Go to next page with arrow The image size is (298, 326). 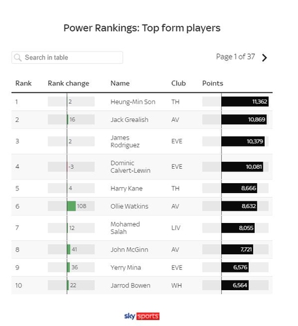point(264,57)
